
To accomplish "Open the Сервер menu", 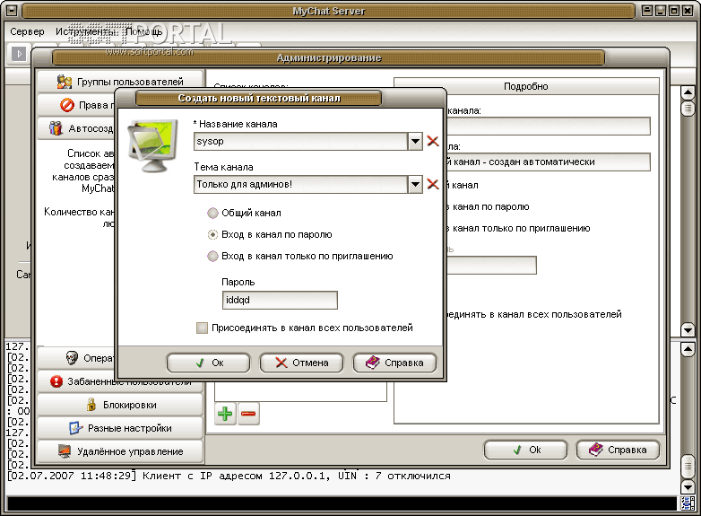I will click(27, 31).
